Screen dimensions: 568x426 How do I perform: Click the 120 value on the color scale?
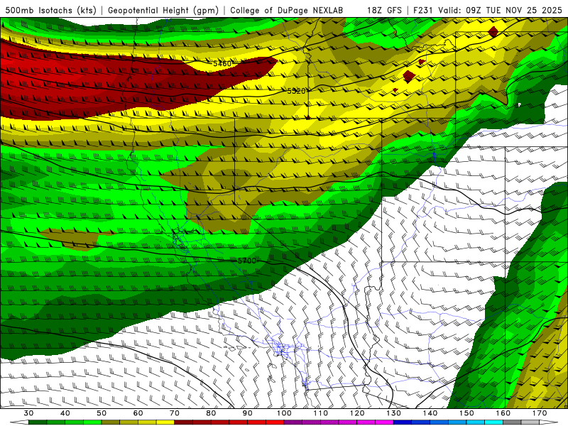(x=357, y=413)
